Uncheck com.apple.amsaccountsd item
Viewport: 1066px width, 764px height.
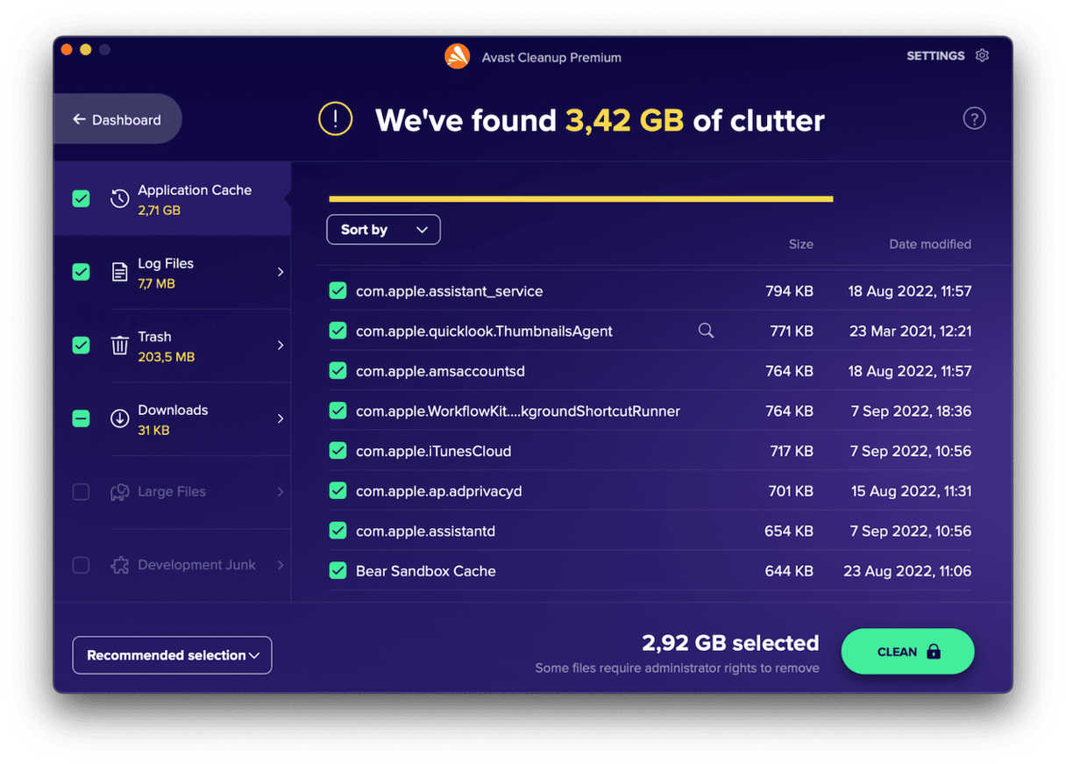pos(338,371)
